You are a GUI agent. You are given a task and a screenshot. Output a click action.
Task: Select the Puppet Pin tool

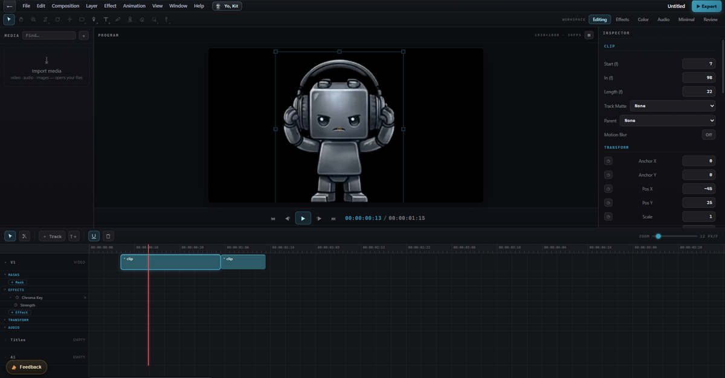[166, 19]
